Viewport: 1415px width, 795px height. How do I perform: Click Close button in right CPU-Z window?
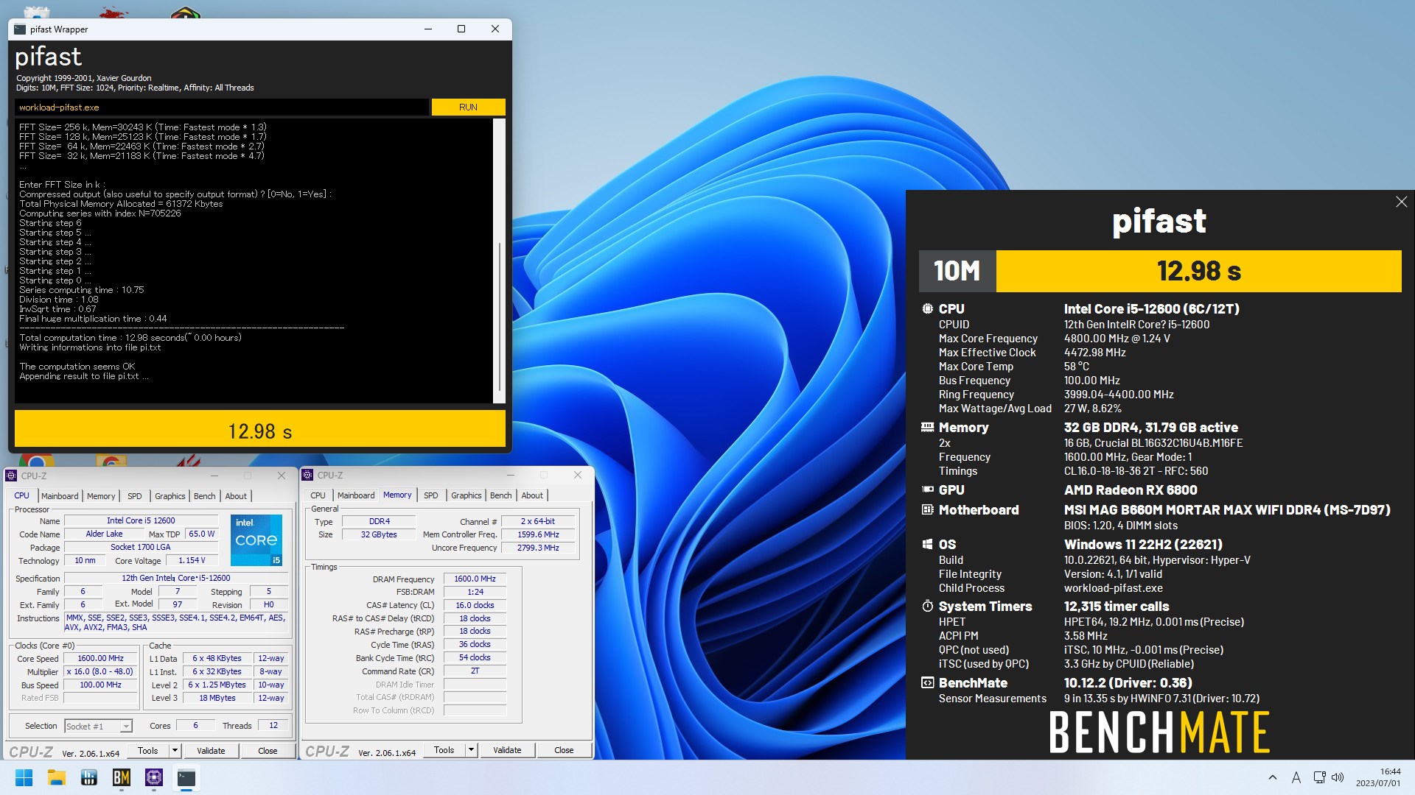click(564, 750)
